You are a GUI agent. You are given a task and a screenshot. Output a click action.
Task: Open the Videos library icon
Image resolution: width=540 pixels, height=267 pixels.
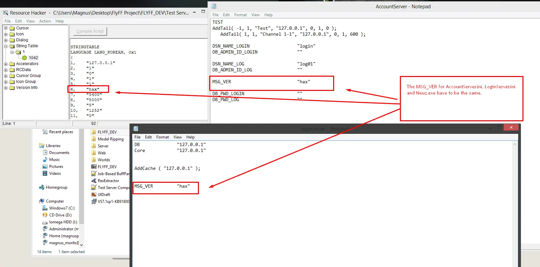[x=45, y=173]
